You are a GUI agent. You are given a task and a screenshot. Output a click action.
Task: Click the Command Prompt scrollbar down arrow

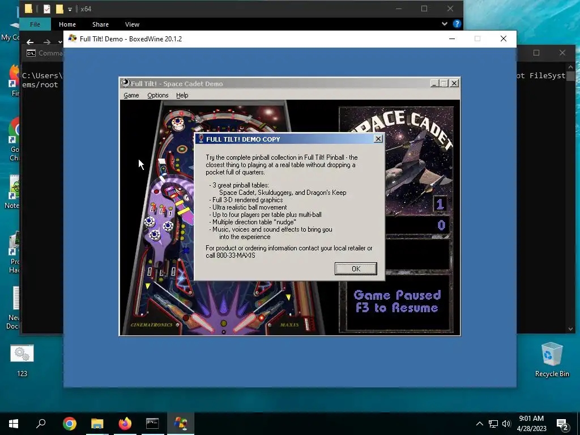[x=570, y=329]
